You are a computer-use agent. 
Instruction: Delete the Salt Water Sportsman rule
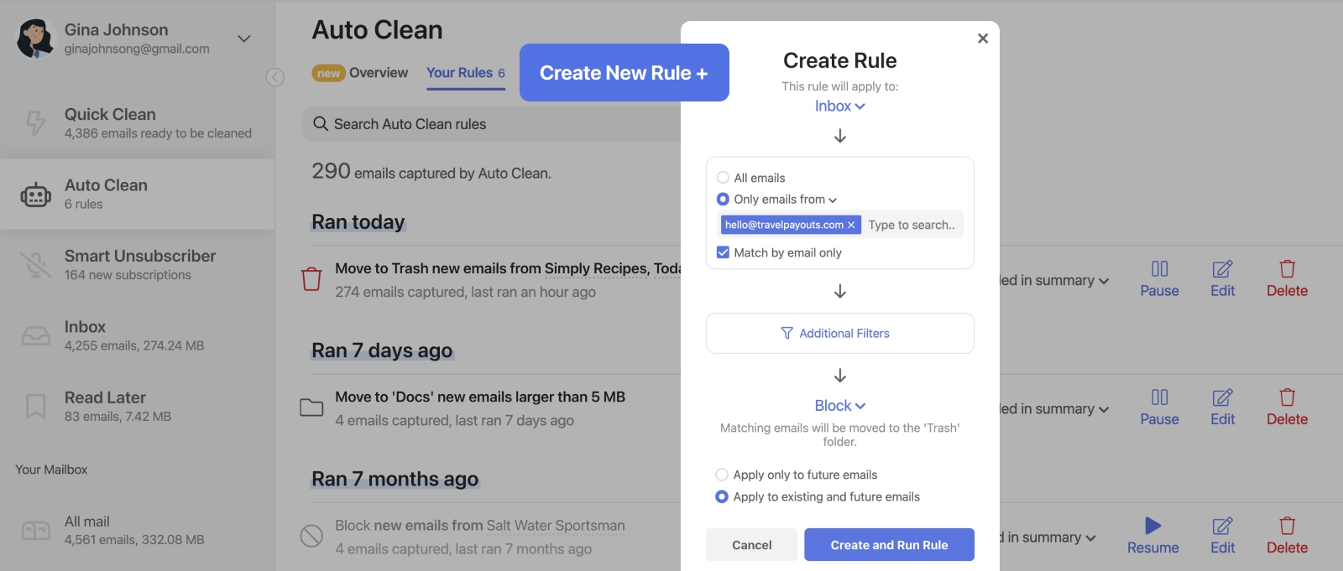pos(1287,535)
